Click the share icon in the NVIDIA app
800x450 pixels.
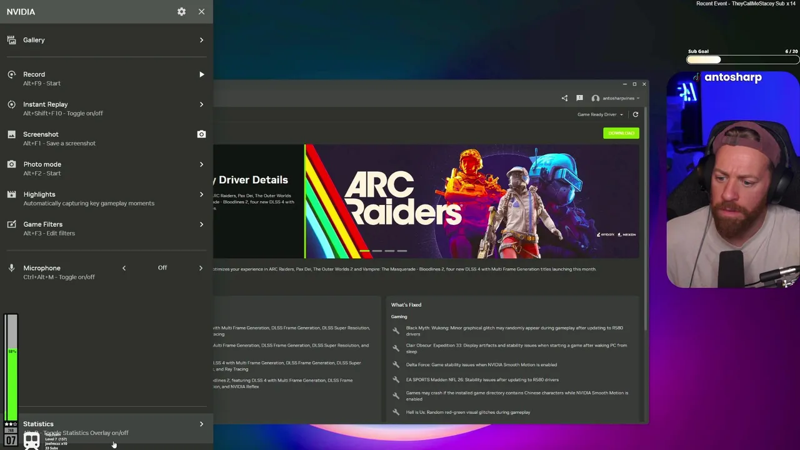pos(564,98)
